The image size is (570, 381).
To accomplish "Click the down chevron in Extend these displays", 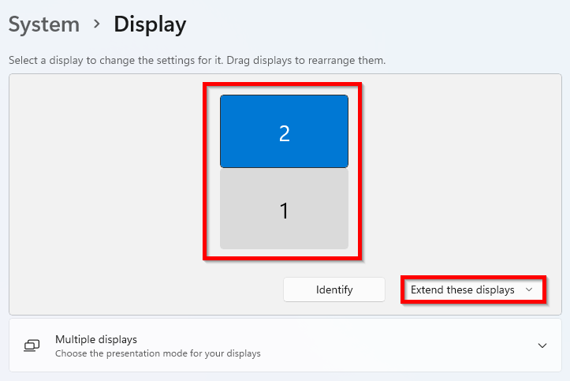I will tap(529, 289).
